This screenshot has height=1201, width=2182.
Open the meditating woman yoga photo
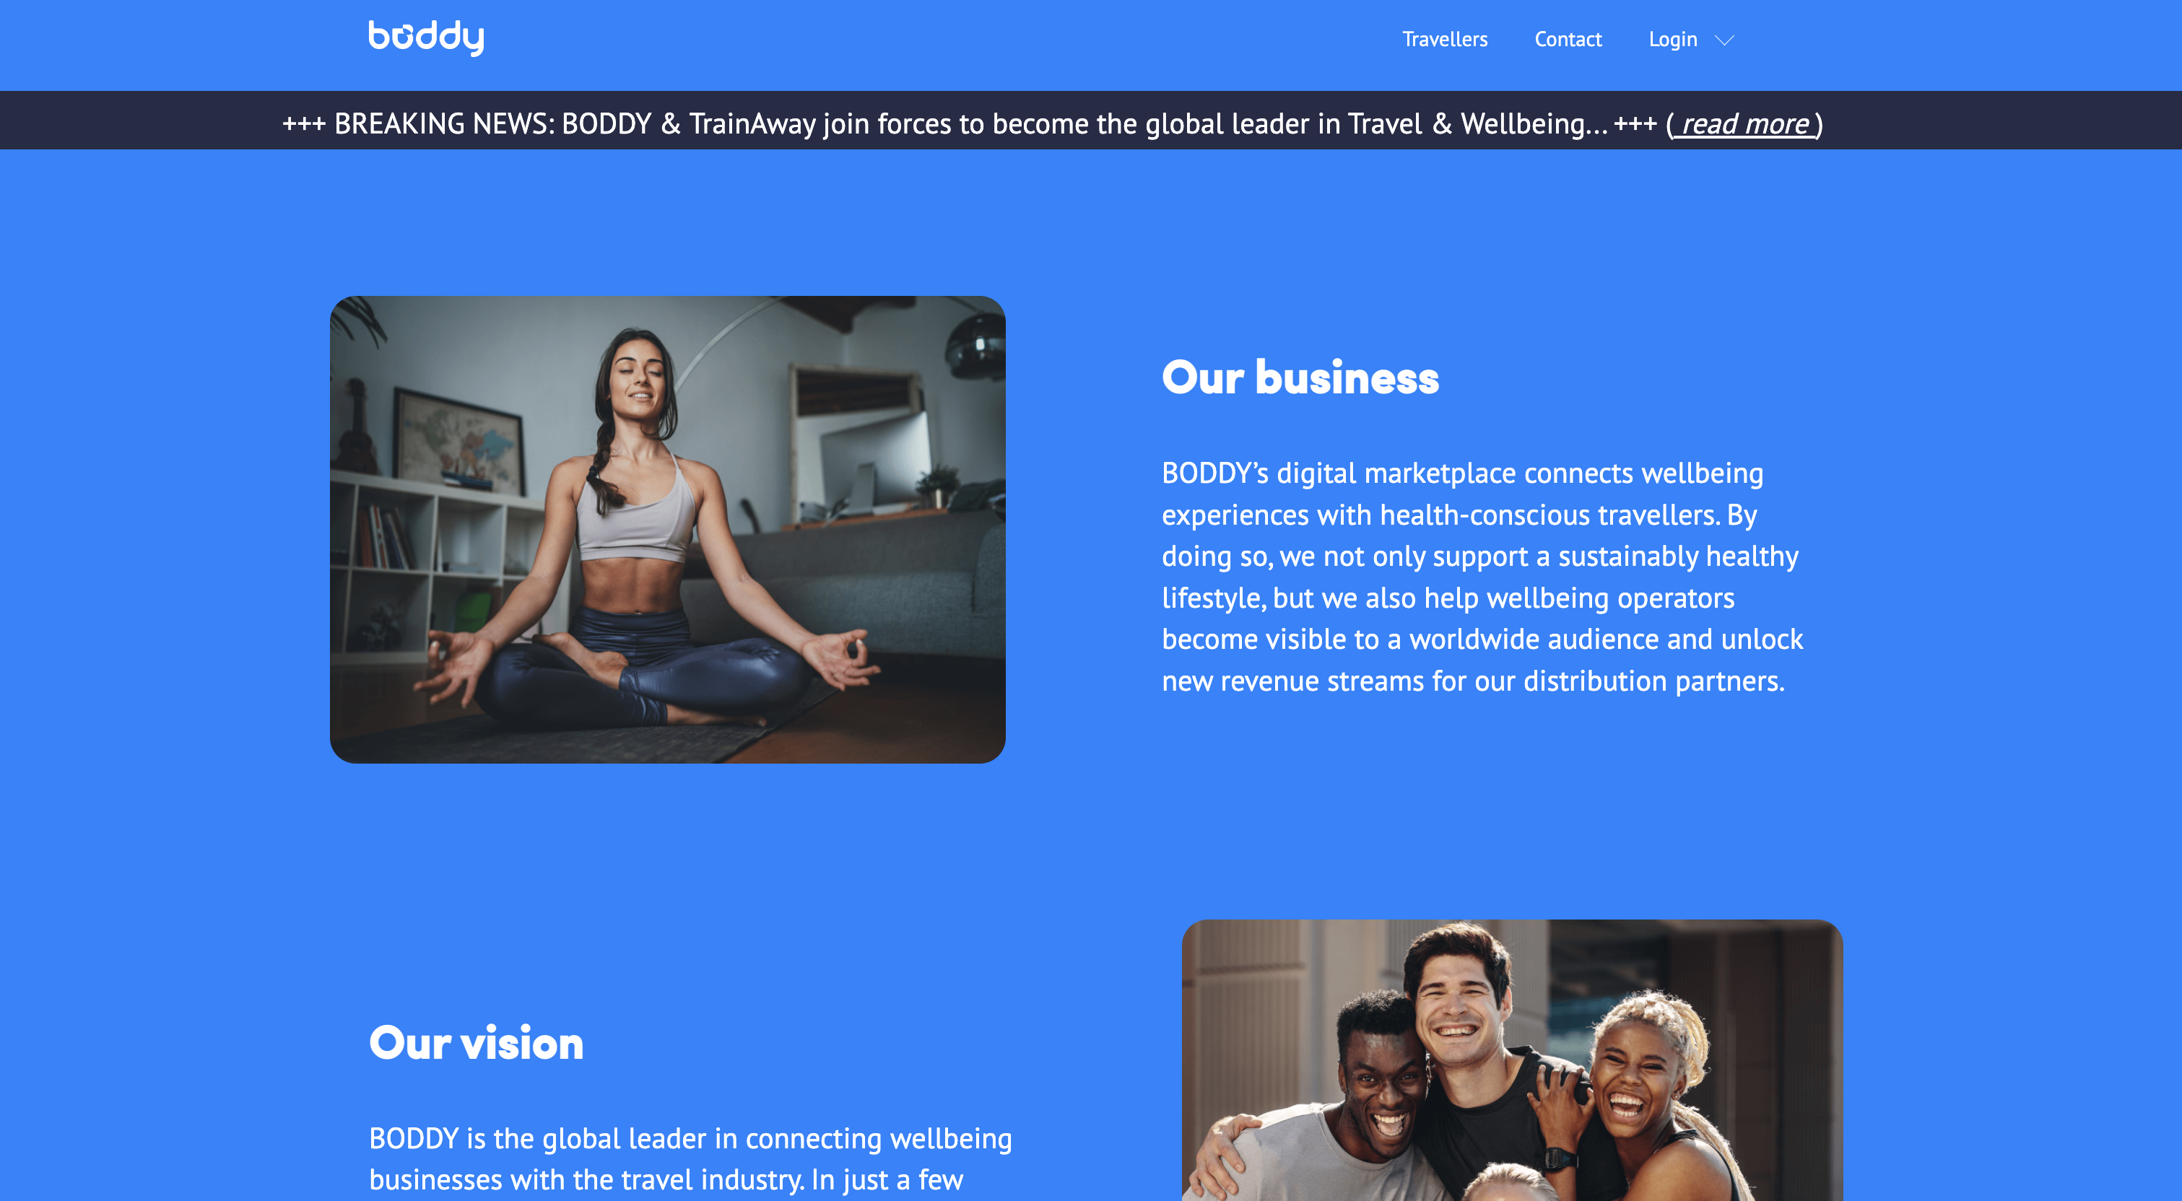click(x=667, y=529)
